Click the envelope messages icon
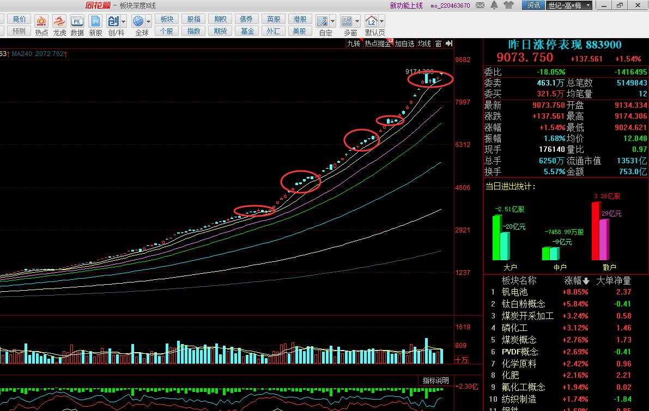 [x=480, y=5]
